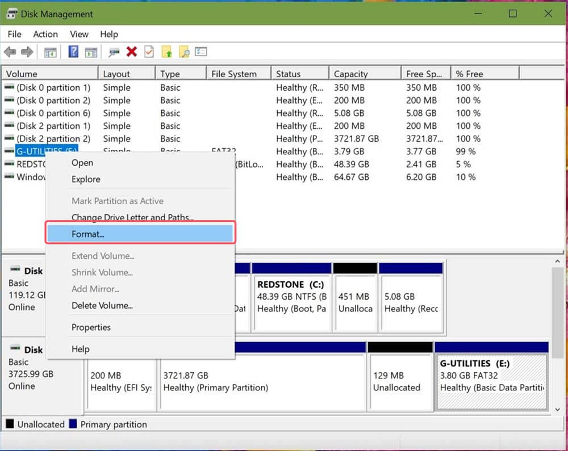Click the Back navigation arrow in the toolbar
Image resolution: width=568 pixels, height=451 pixels.
pos(9,52)
